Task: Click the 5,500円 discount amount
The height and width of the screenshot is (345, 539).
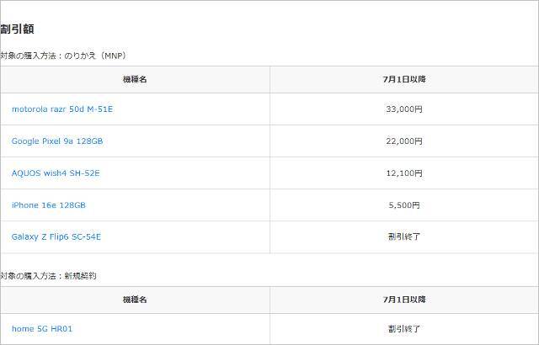Action: point(404,205)
